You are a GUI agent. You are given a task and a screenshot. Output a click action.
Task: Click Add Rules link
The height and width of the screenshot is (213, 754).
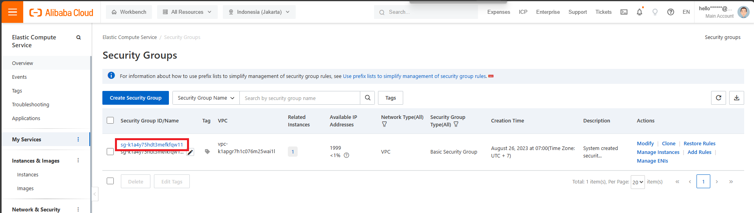699,152
